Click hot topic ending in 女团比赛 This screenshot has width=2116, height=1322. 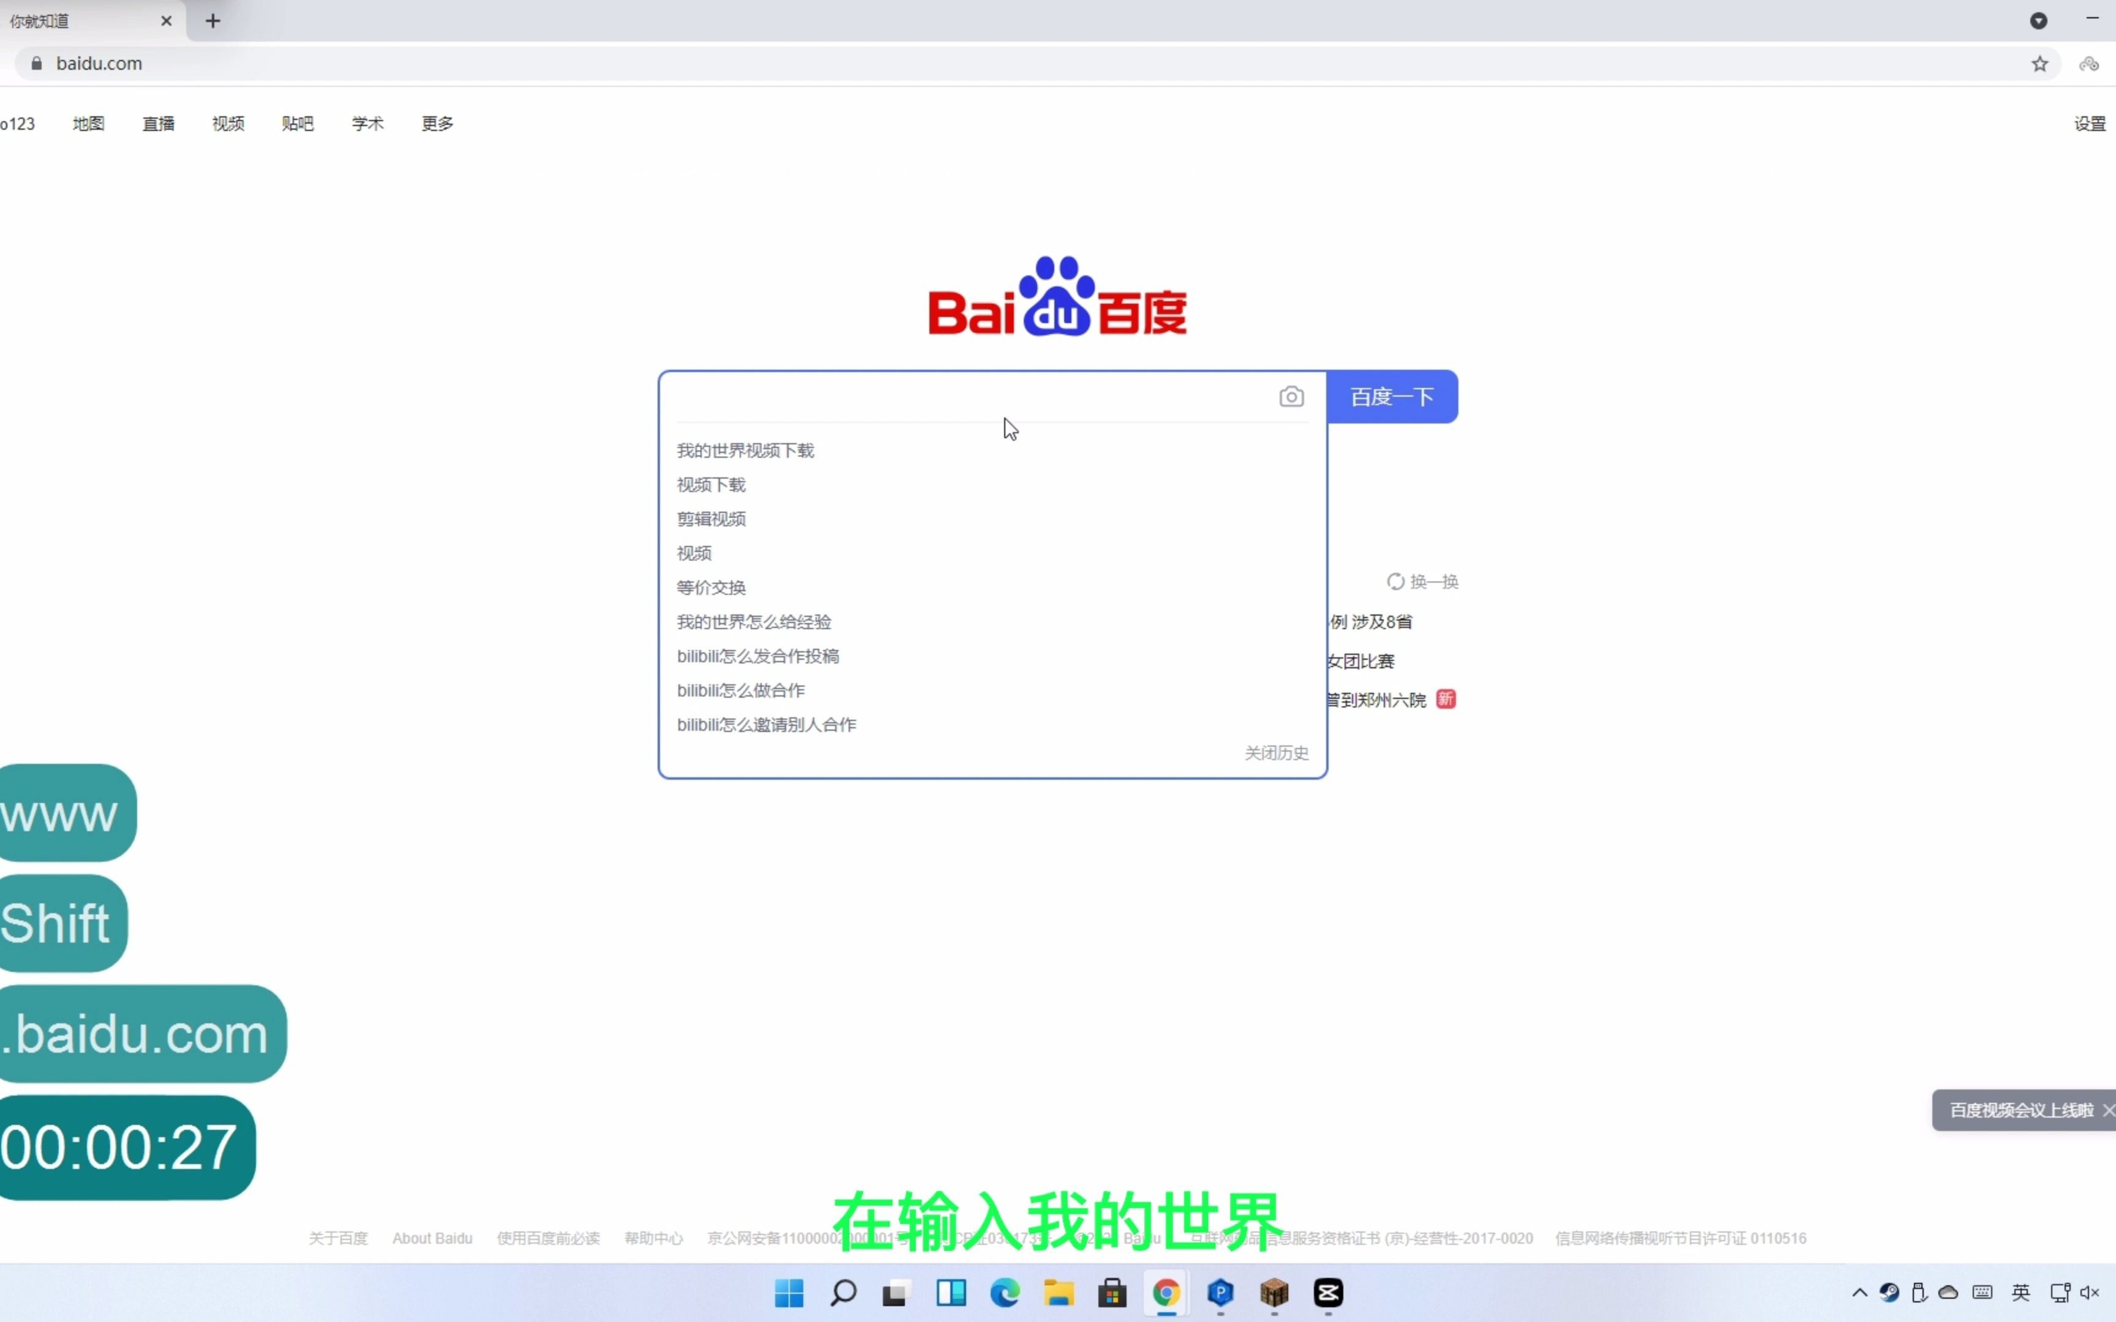[x=1360, y=661]
